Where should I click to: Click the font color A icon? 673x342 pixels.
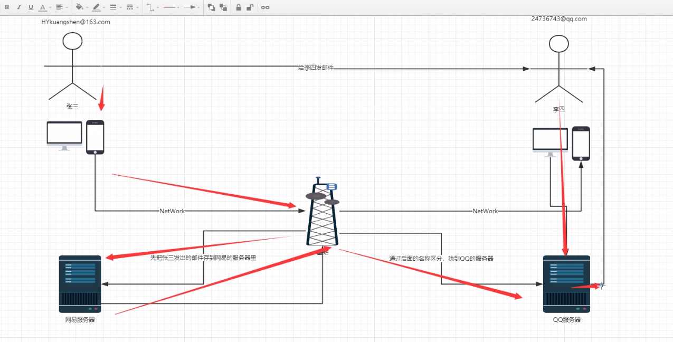[43, 7]
